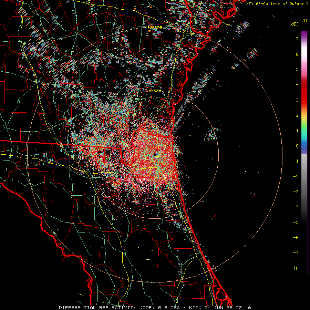Click the 50 NMI range ring label
The image size is (310, 310).
(x=155, y=91)
